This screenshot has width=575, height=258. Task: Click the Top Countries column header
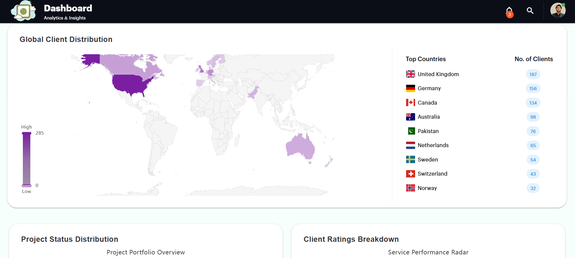point(426,59)
